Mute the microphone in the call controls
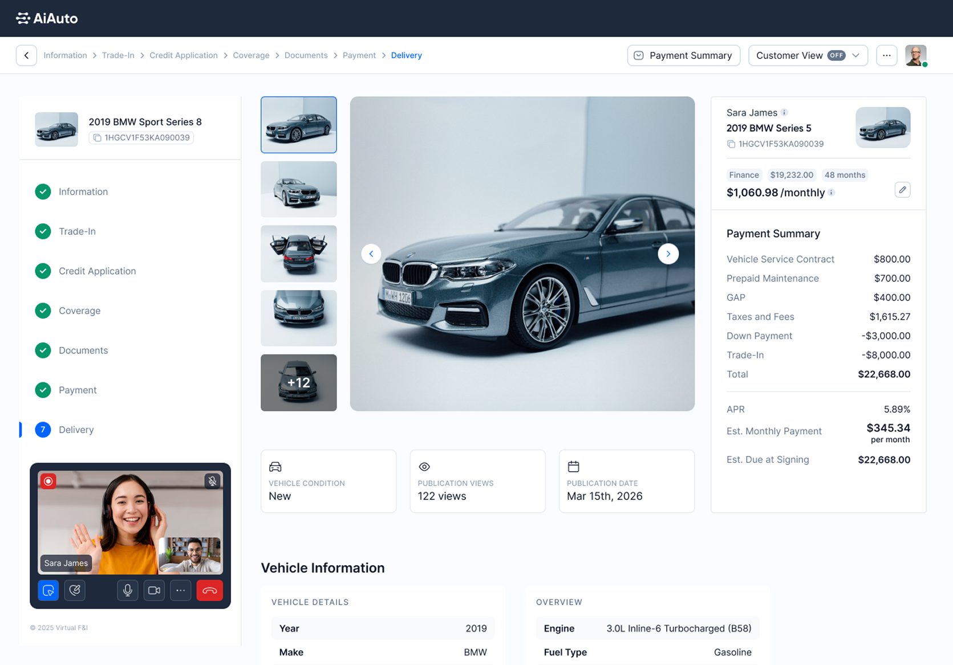Viewport: 953px width, 665px height. pyautogui.click(x=128, y=590)
